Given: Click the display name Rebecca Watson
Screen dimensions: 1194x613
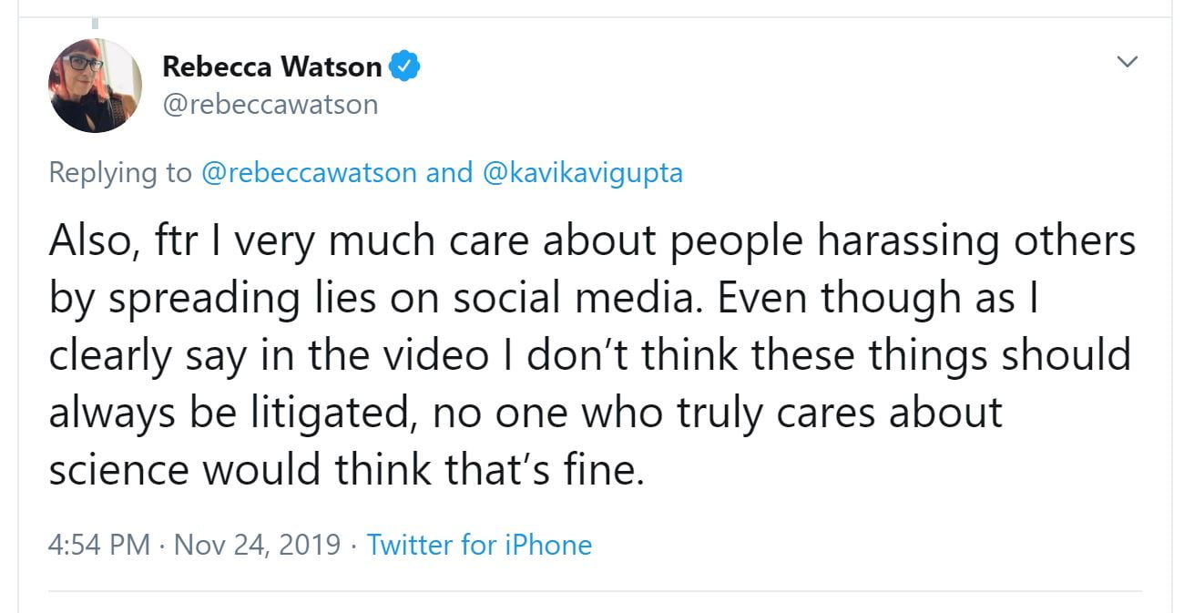Looking at the screenshot, I should coord(271,66).
